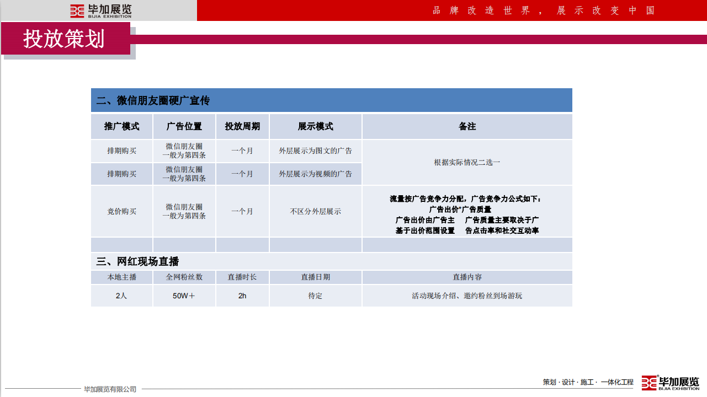
Task: Click the Bijia Exhibition logo in the header
Action: pyautogui.click(x=100, y=10)
